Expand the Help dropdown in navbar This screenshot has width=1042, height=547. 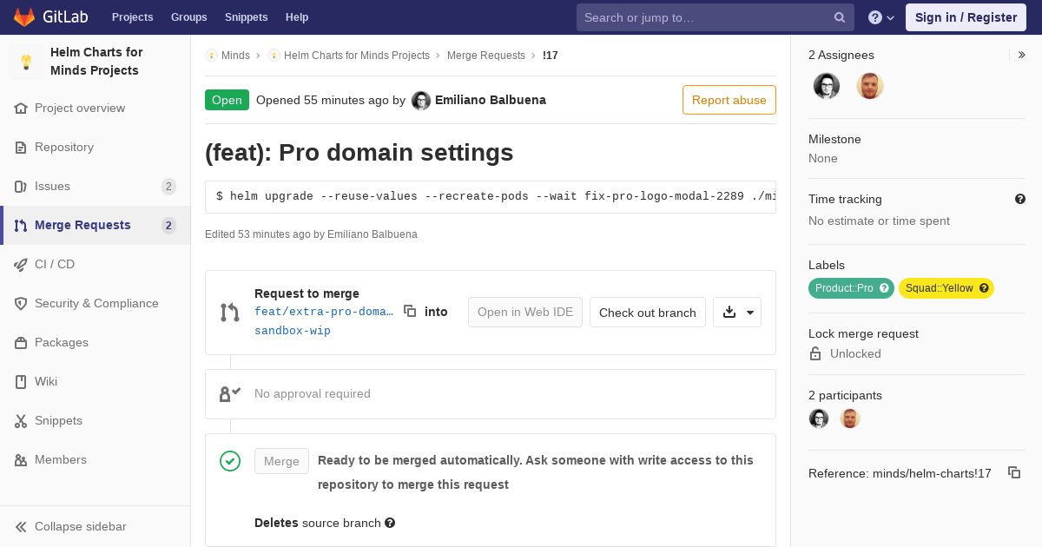(x=881, y=17)
